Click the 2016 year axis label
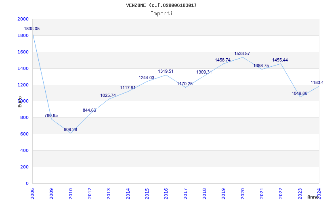Image resolution: width=323 pixels, height=201 pixels. click(x=166, y=193)
